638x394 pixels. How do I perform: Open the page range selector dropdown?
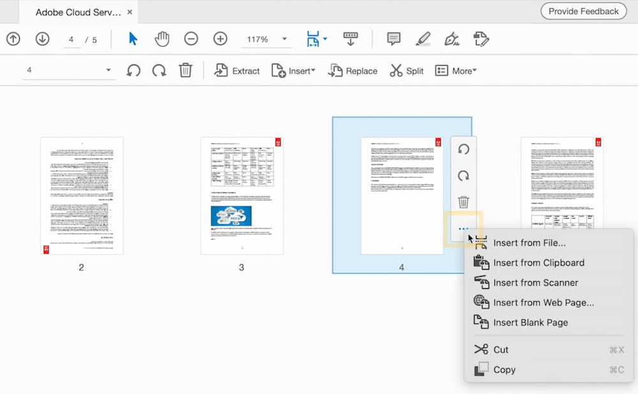point(108,71)
